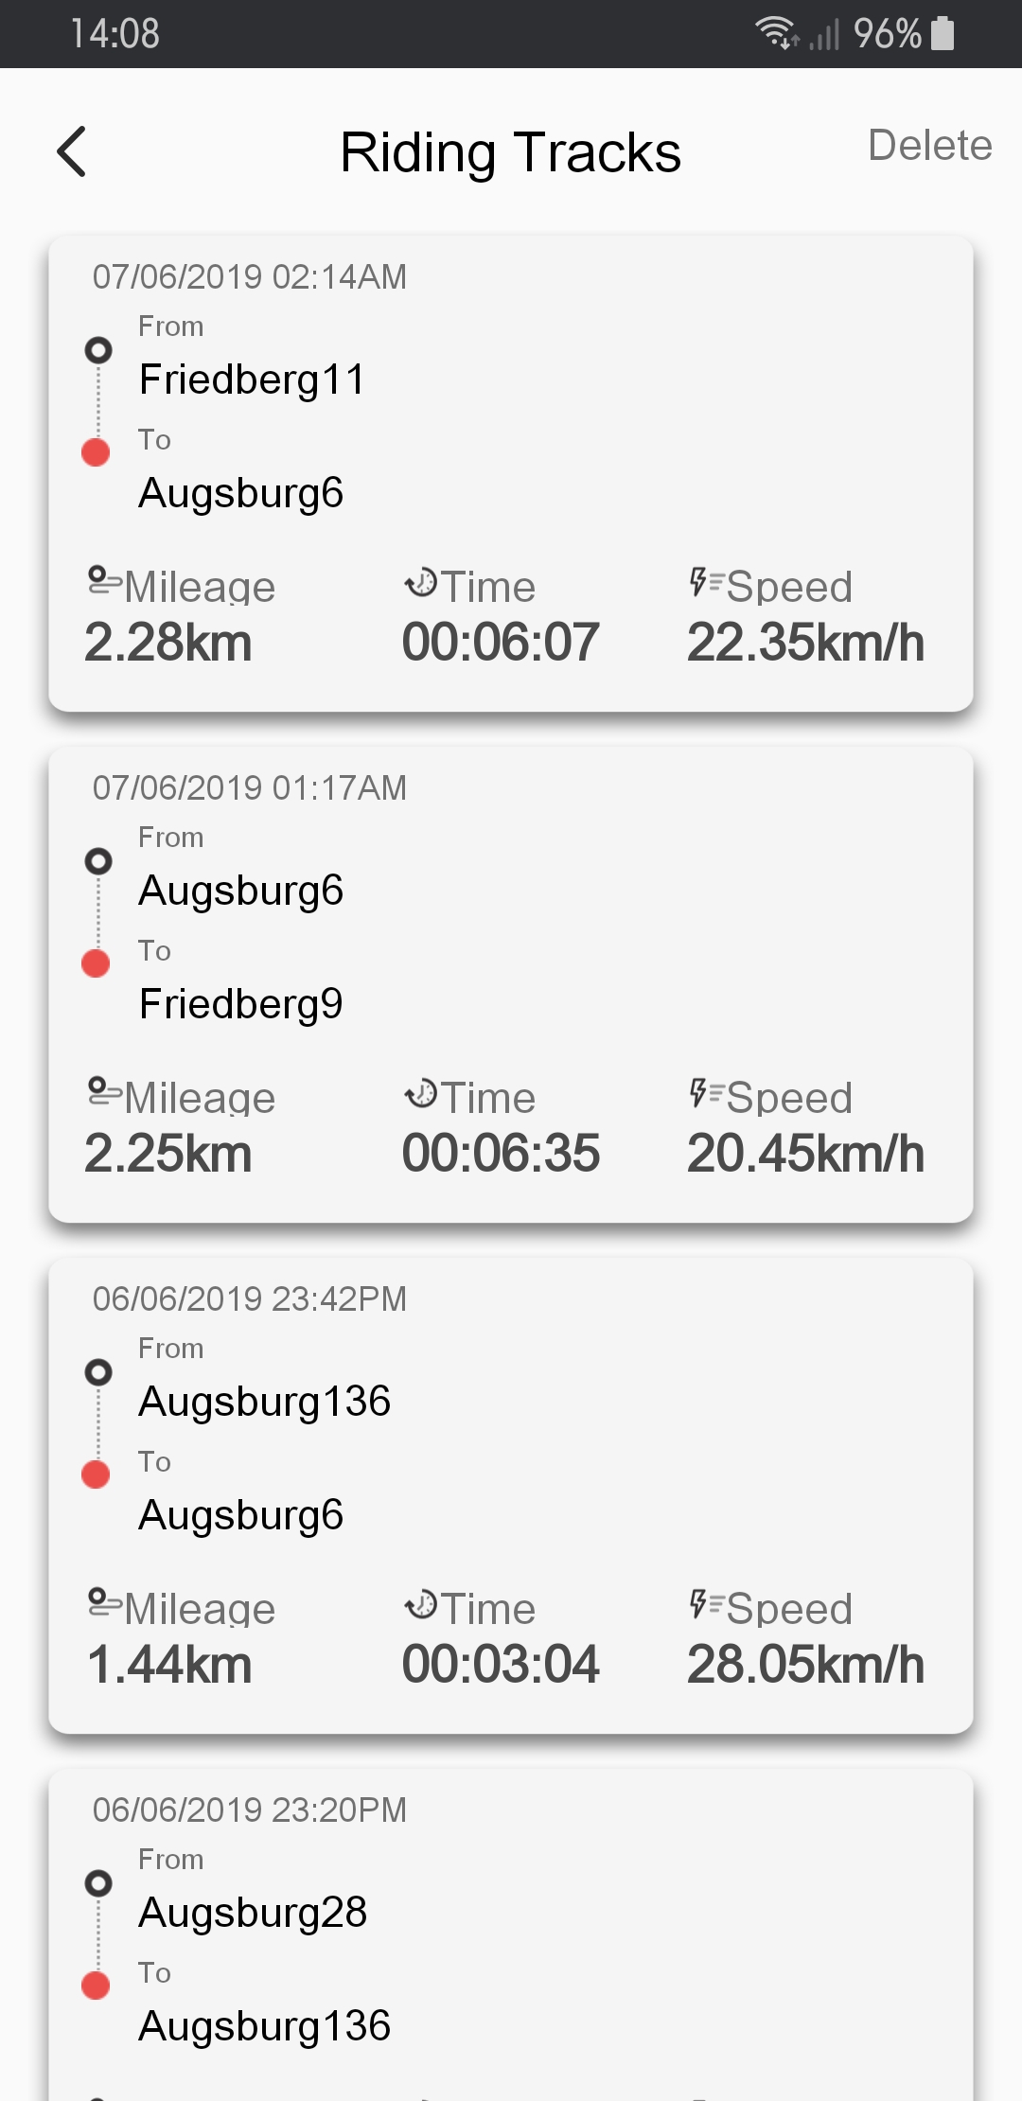Viewport: 1022px width, 2101px height.
Task: Click mileage icon on Friedberg11 ride
Action: tap(103, 580)
